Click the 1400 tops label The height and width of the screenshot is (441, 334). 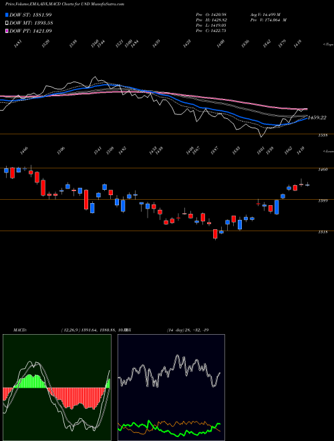pos(221,43)
